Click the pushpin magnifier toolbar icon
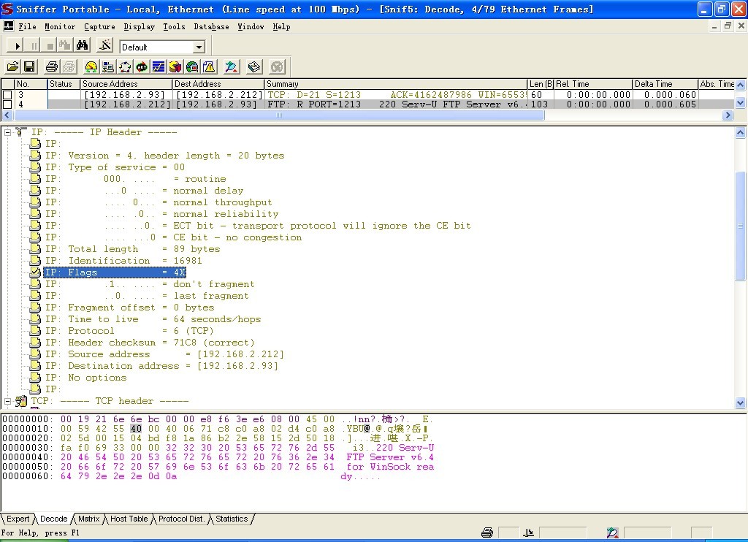The width and height of the screenshot is (748, 542). 232,66
